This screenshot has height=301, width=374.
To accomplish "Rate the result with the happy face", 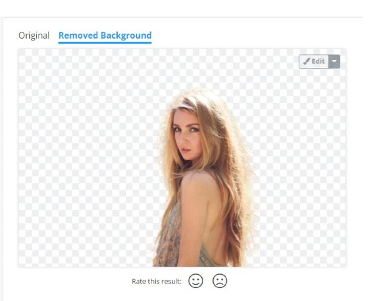I will 196,280.
